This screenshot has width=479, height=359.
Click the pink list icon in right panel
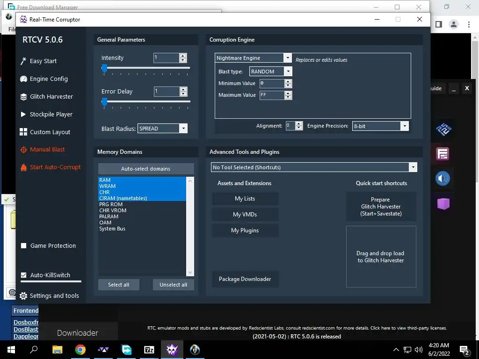point(443,154)
